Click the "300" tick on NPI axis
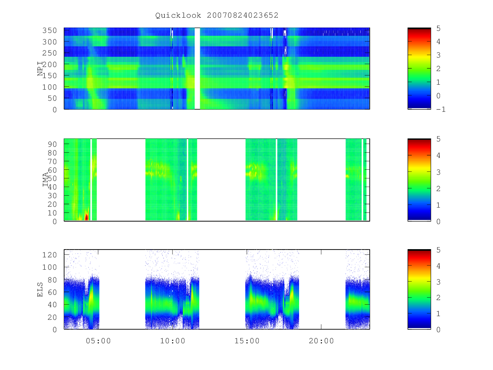493x370 pixels. tap(50, 42)
